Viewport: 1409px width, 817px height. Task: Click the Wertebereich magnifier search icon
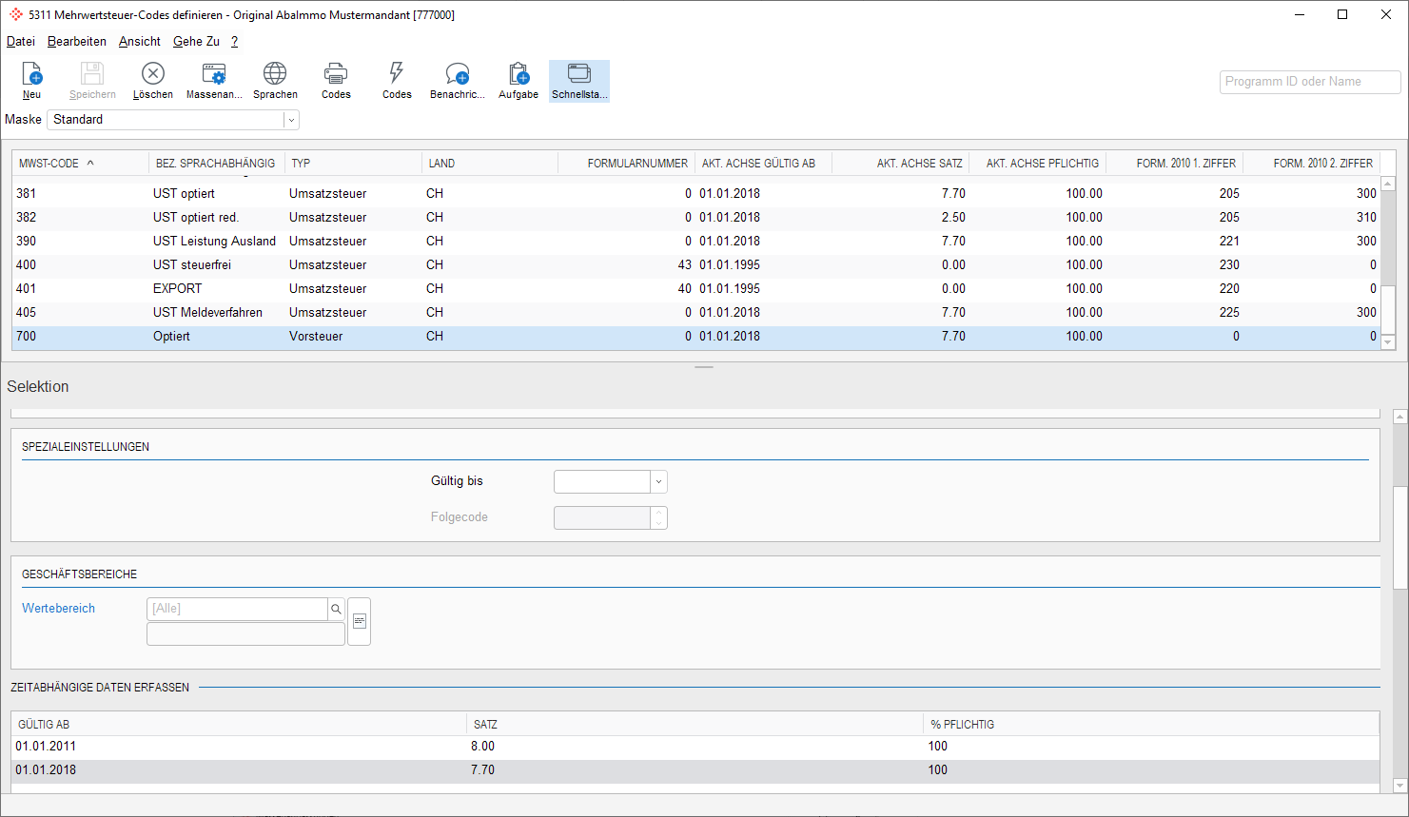(336, 609)
